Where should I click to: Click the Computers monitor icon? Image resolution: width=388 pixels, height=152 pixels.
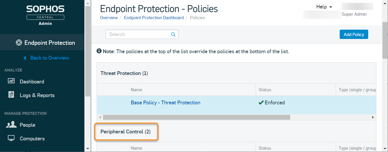point(11,138)
